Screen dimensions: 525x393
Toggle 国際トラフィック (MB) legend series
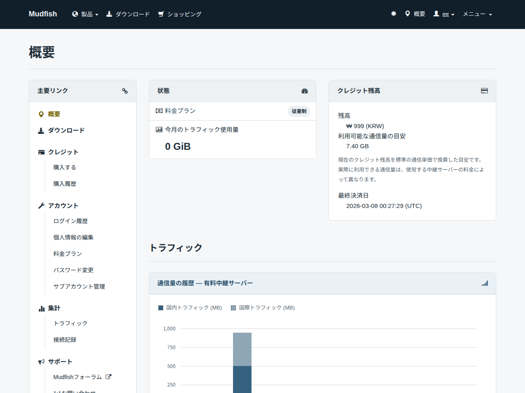[263, 308]
